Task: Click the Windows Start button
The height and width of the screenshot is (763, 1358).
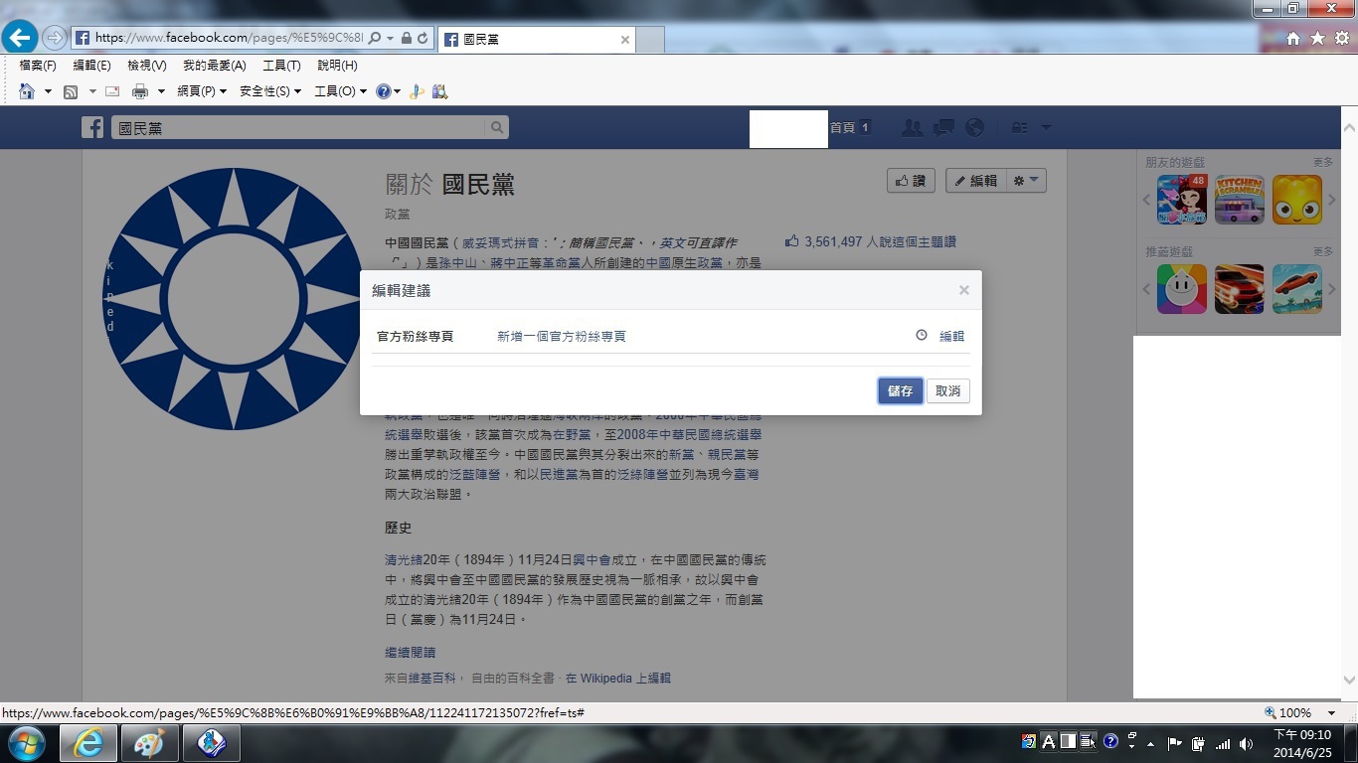Action: coord(26,743)
